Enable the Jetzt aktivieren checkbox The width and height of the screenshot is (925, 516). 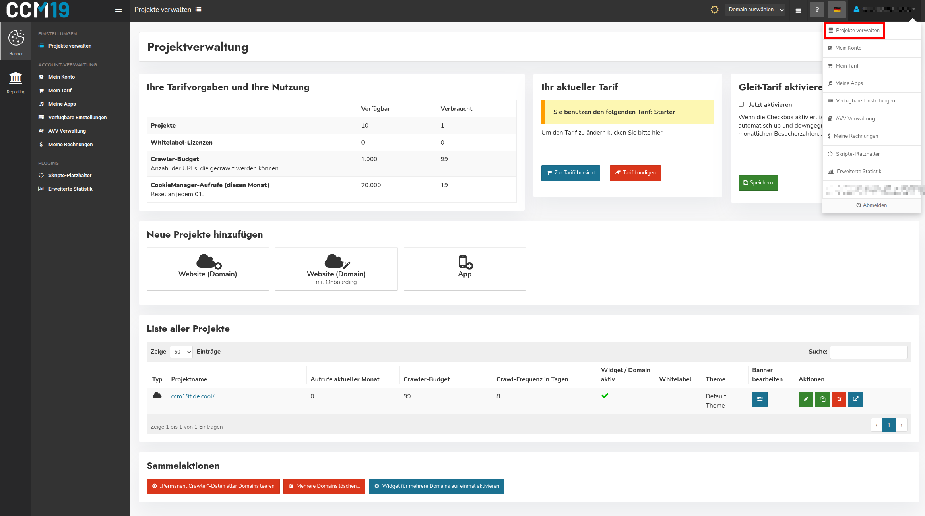[x=741, y=104]
